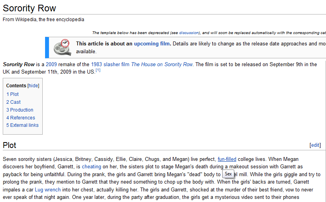Viewport: 326px width, 202px height.
Task: Click the 'Plot' section heading
Action: pos(9,145)
